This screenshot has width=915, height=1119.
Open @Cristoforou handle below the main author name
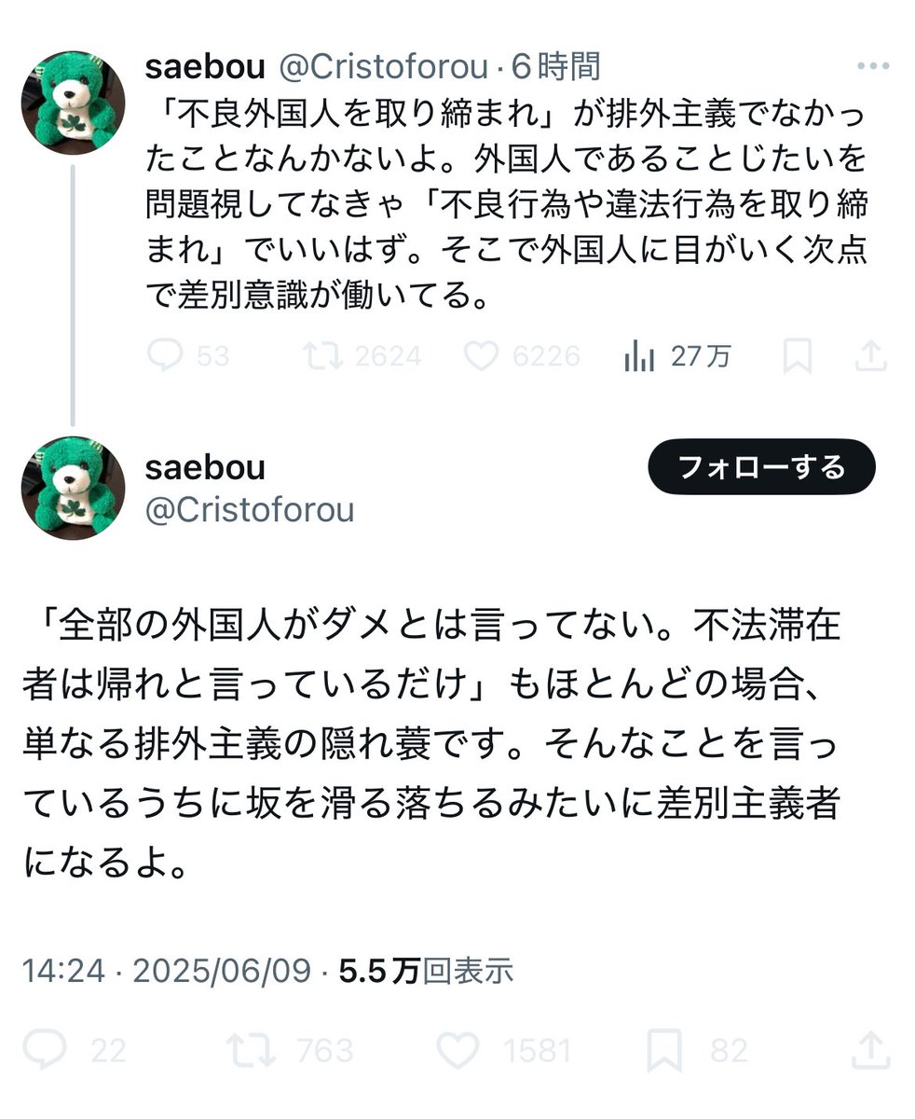click(250, 510)
